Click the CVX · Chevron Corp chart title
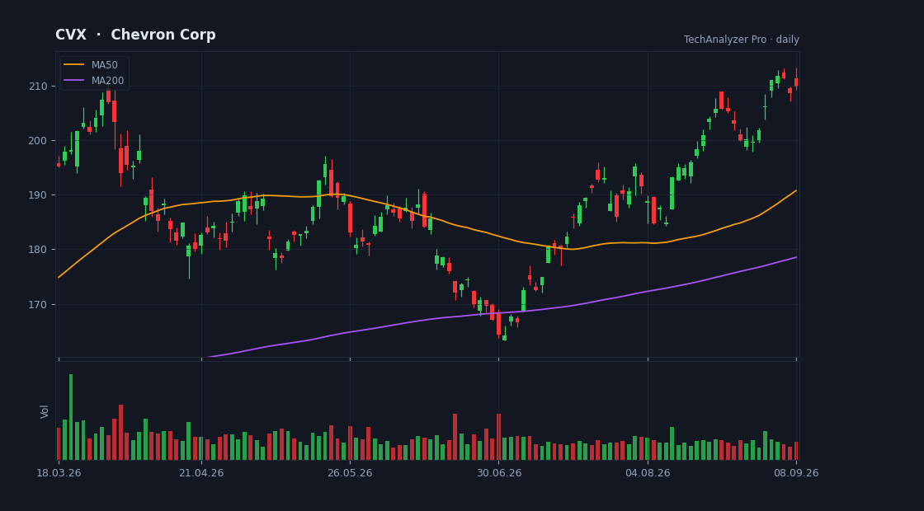 (135, 35)
